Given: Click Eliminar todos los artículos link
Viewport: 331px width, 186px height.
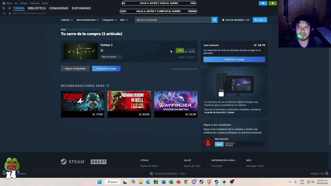Looking at the screenshot, I should [x=184, y=69].
